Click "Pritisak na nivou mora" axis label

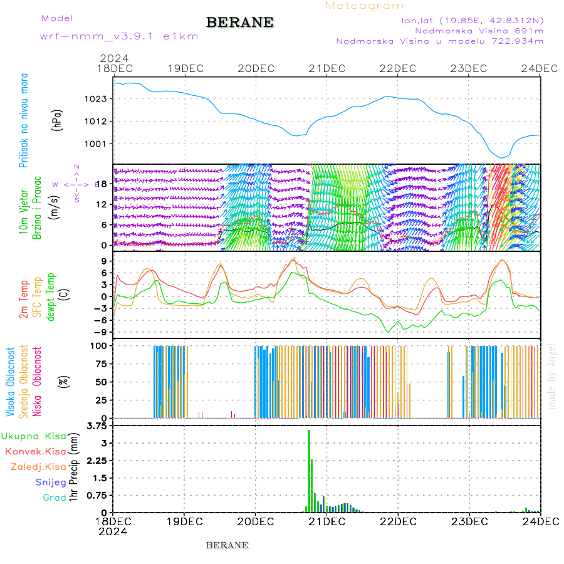(23, 120)
